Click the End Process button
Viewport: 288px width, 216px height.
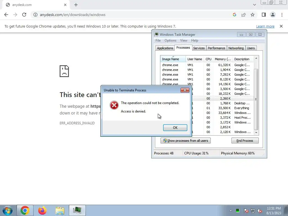[245, 141]
